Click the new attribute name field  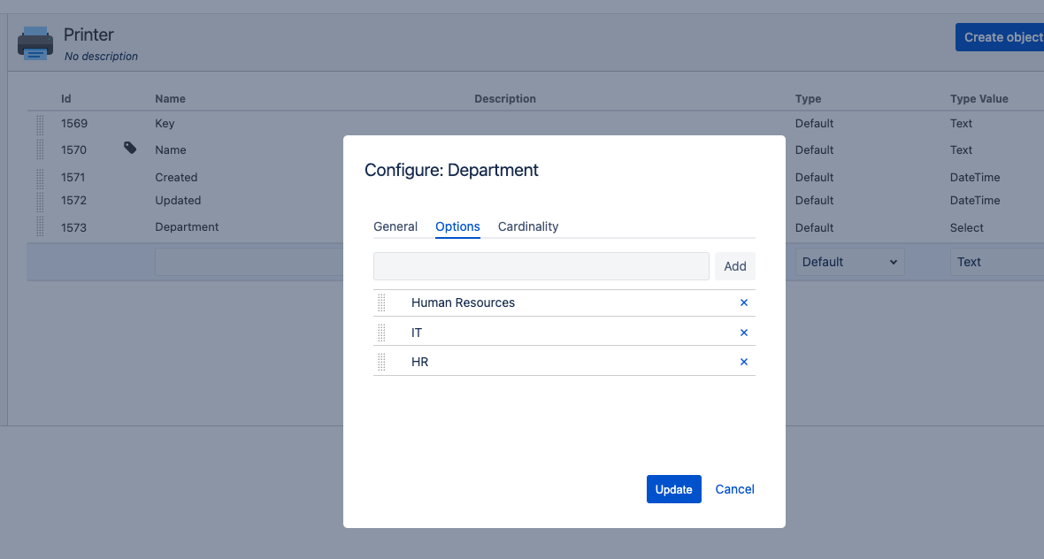pyautogui.click(x=249, y=262)
